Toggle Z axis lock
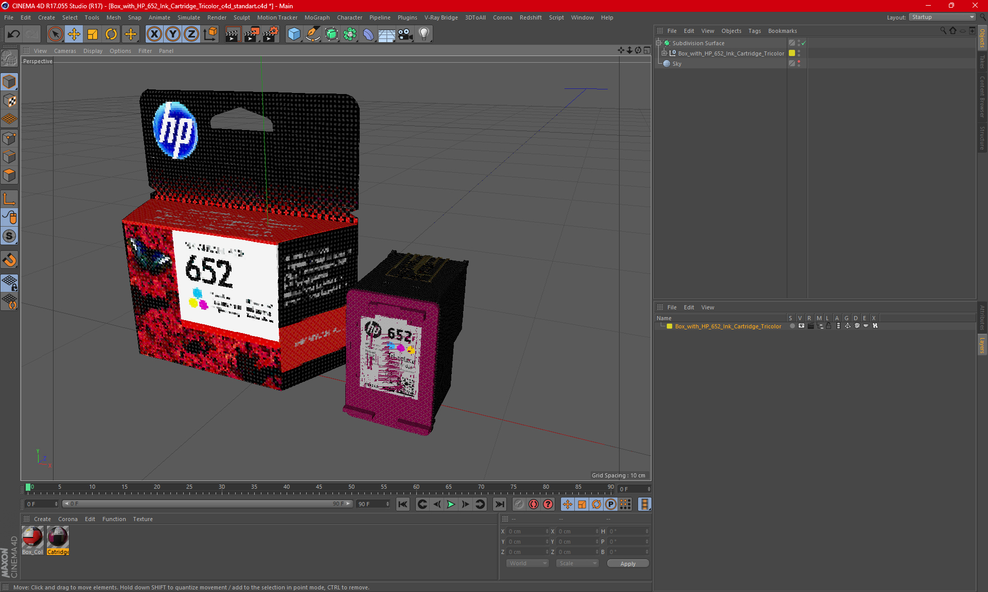Viewport: 988px width, 592px height. click(191, 34)
